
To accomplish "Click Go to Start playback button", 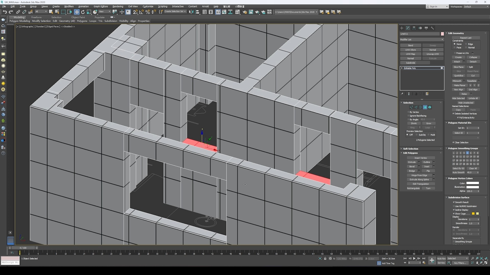I will click(x=405, y=258).
